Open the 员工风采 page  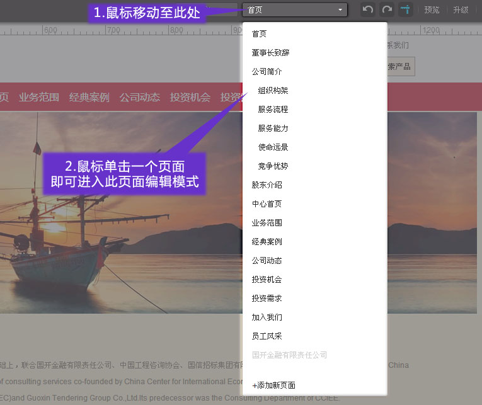tap(267, 336)
